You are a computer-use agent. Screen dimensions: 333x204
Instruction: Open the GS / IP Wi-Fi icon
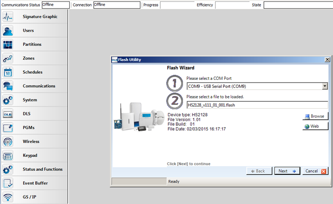click(8, 197)
